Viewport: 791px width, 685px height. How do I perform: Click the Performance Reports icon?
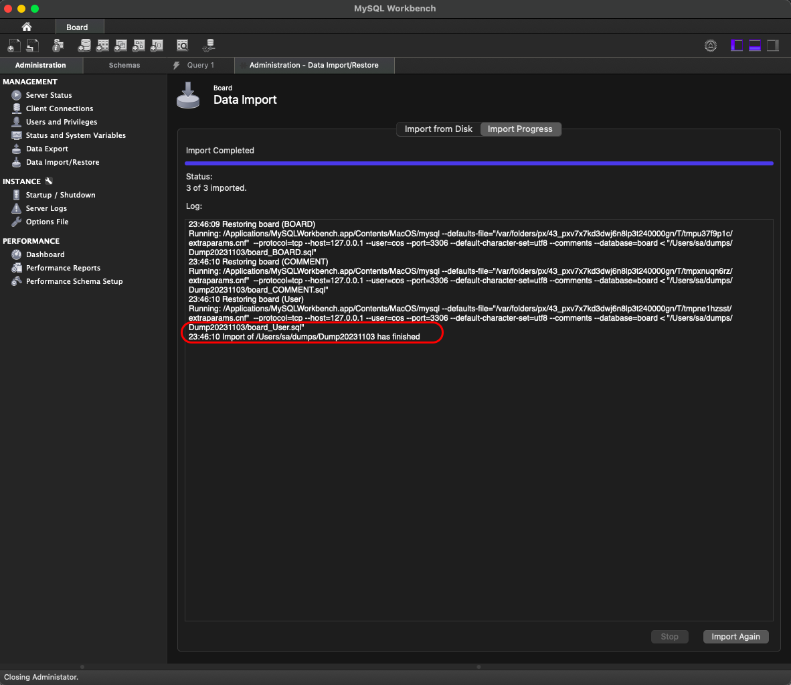pyautogui.click(x=17, y=268)
